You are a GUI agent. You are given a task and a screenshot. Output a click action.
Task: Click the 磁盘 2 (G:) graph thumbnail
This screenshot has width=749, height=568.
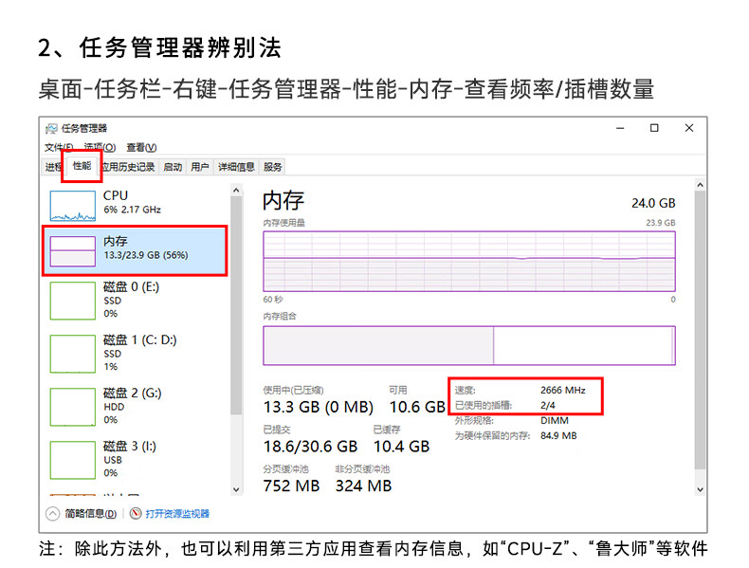(x=72, y=406)
